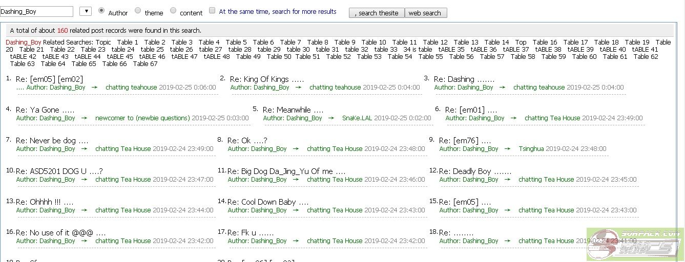Open the Topic related search link
The height and width of the screenshot is (262, 685).
103,42
